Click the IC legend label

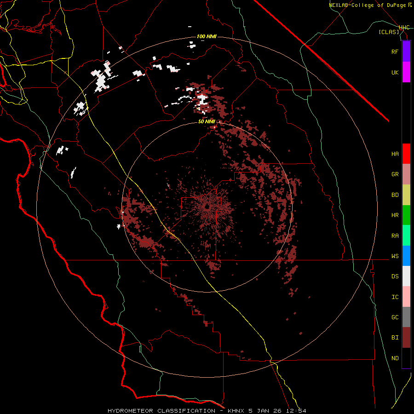tap(395, 297)
